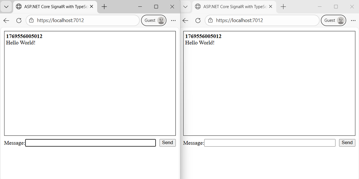The height and width of the screenshot is (179, 359).
Task: Open the tab search chevron in right window
Action: coord(185,7)
